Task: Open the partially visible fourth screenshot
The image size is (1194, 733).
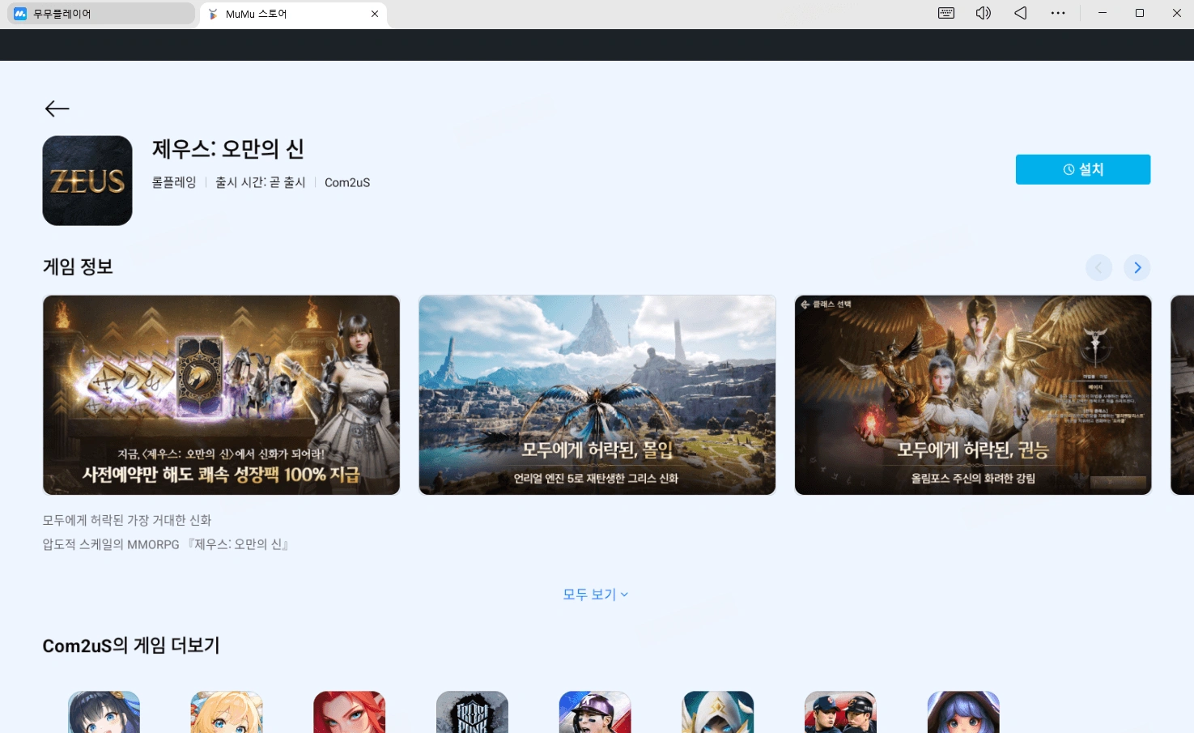Action: [1183, 395]
